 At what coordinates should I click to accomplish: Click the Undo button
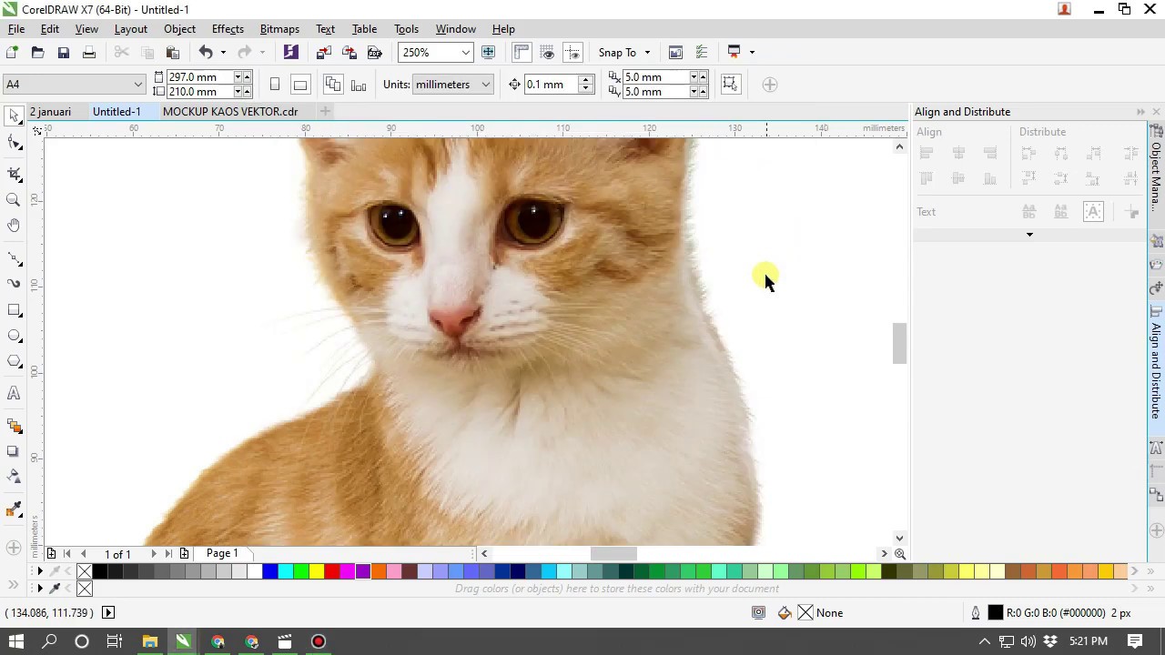[x=206, y=53]
